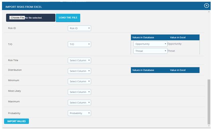Click the 'Minimum' field label
This screenshot has width=212, height=129.
point(14,80)
